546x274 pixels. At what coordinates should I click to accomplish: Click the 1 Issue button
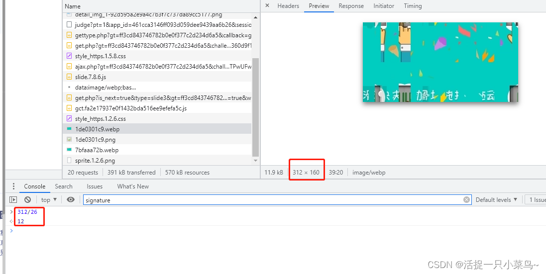pyautogui.click(x=537, y=200)
